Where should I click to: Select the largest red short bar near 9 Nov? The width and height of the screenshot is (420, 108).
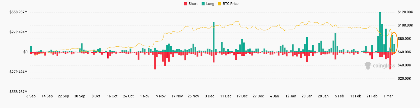point(155,61)
